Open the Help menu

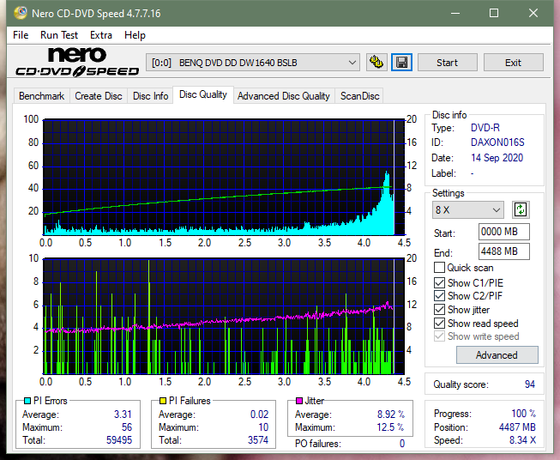click(135, 35)
